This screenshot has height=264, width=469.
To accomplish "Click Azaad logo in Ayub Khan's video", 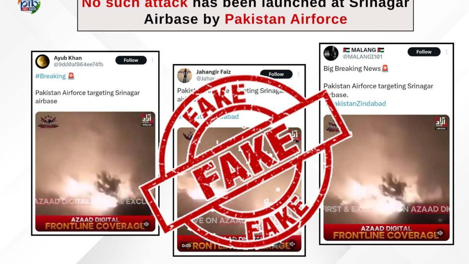I will click(147, 120).
